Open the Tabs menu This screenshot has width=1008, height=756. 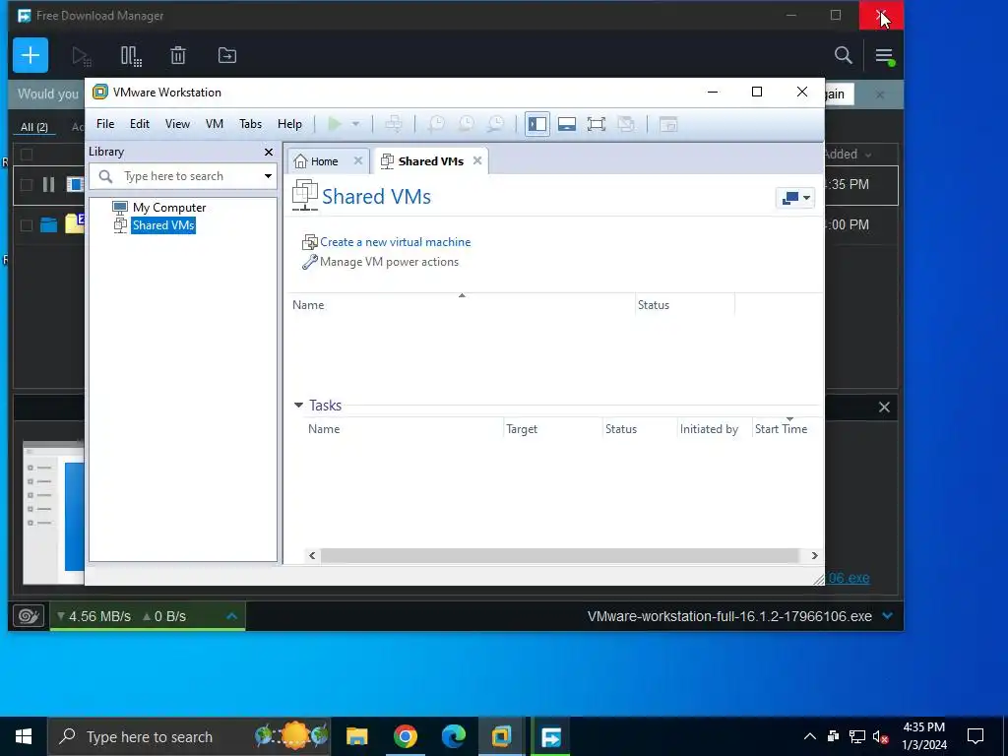click(251, 124)
